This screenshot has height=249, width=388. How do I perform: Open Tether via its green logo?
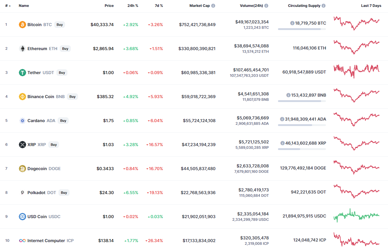point(22,73)
